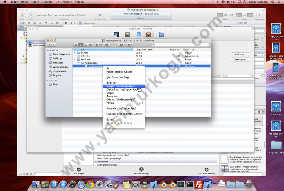This screenshot has height=191, width=284.
Task: Choose Çöp Sepeti'ne Taşı from the context menu
Action: (124, 77)
